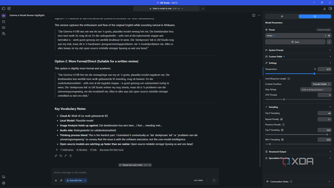Image resolution: width=334 pixels, height=188 pixels.
Task: Toggle Repeat Penalty checkbox
Action: 281,119
